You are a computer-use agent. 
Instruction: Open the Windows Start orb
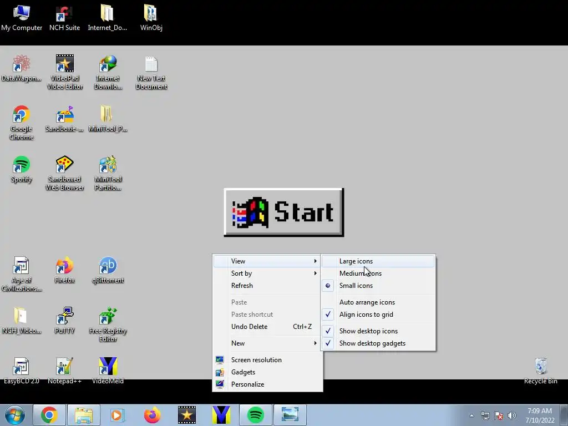[15, 415]
